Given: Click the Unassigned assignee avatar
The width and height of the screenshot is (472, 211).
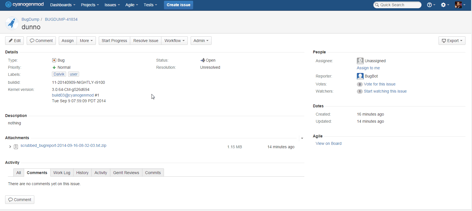Looking at the screenshot, I should [360, 61].
